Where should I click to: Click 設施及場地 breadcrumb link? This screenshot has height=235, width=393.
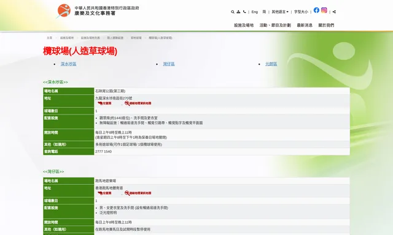(x=67, y=38)
